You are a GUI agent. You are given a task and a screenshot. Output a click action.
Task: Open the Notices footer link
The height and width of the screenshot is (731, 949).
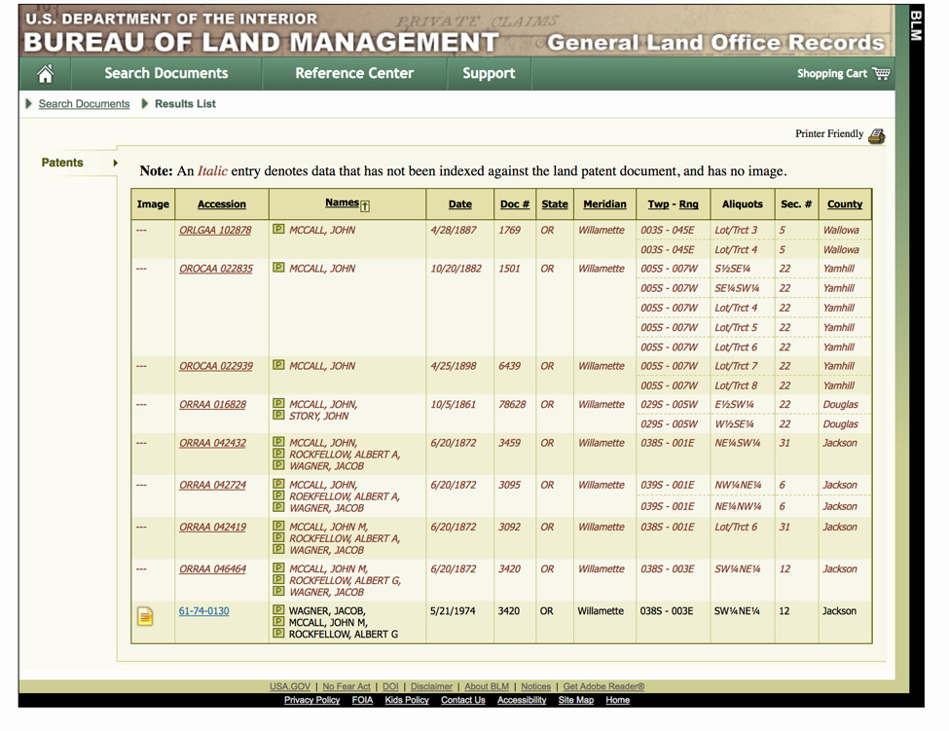click(x=536, y=686)
